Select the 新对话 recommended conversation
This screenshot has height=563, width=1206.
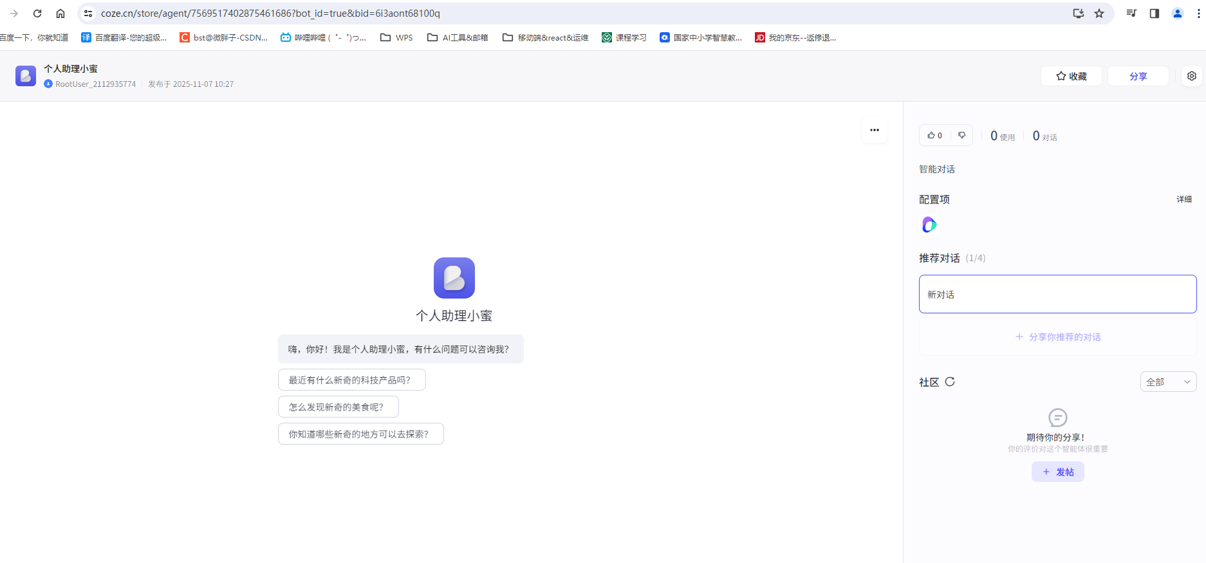(1057, 294)
